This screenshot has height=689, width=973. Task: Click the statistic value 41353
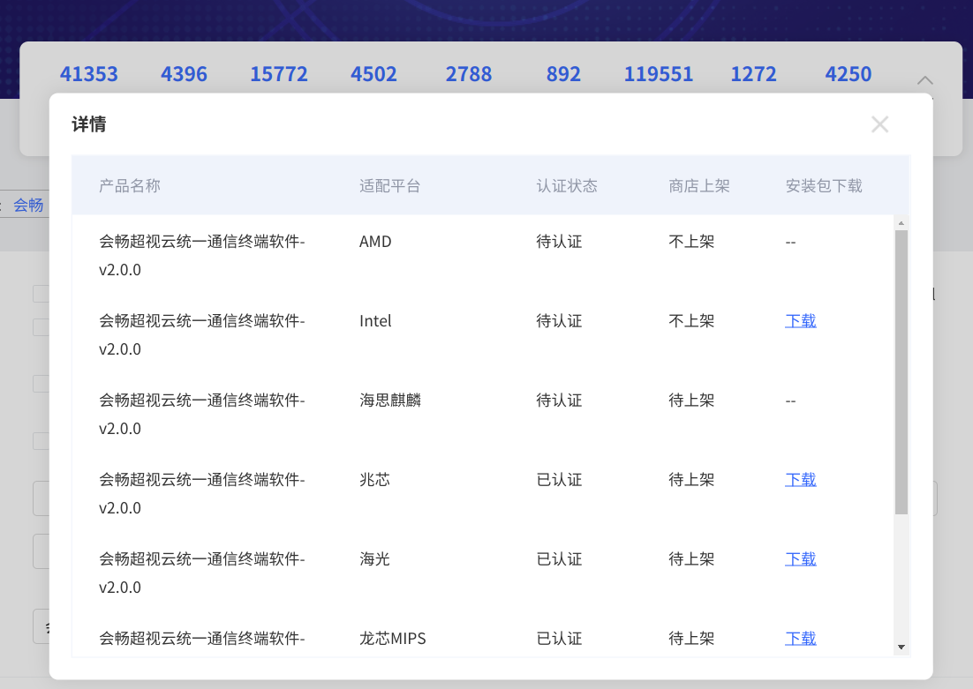[88, 74]
